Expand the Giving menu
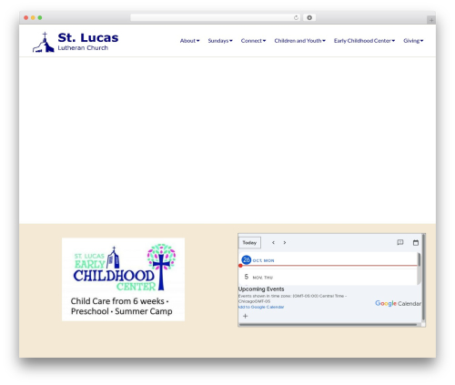The height and width of the screenshot is (385, 455). 413,41
